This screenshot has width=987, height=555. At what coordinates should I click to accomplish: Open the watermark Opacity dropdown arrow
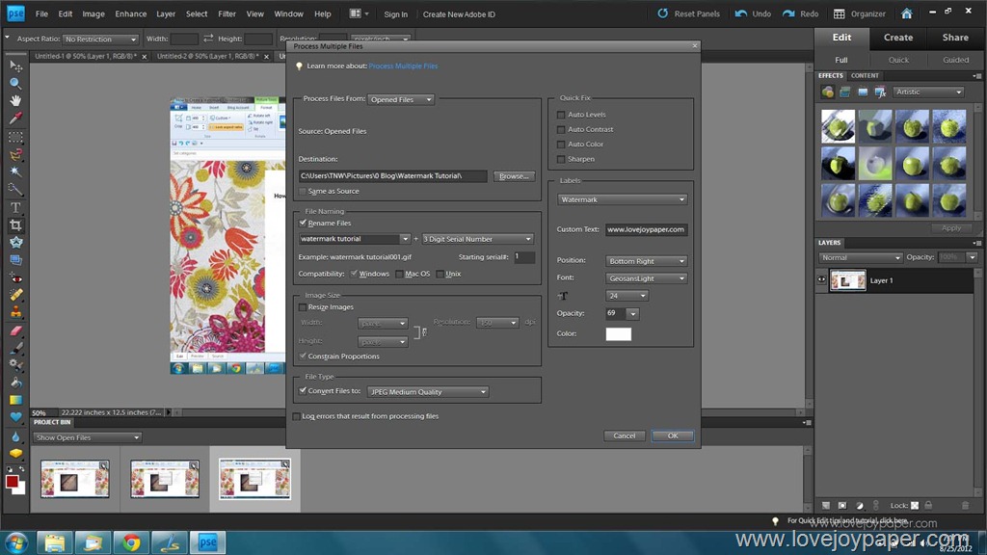pos(633,313)
